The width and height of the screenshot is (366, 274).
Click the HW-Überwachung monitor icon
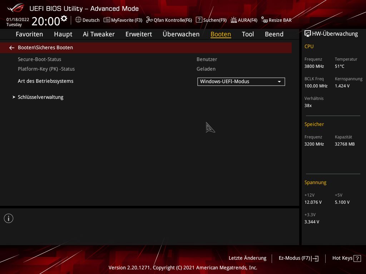click(x=307, y=34)
